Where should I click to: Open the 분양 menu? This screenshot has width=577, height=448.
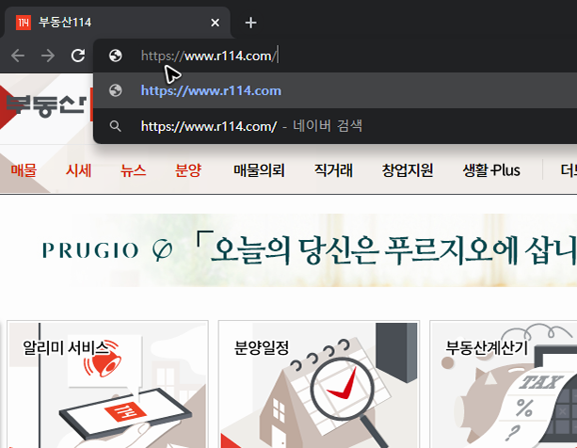click(188, 170)
